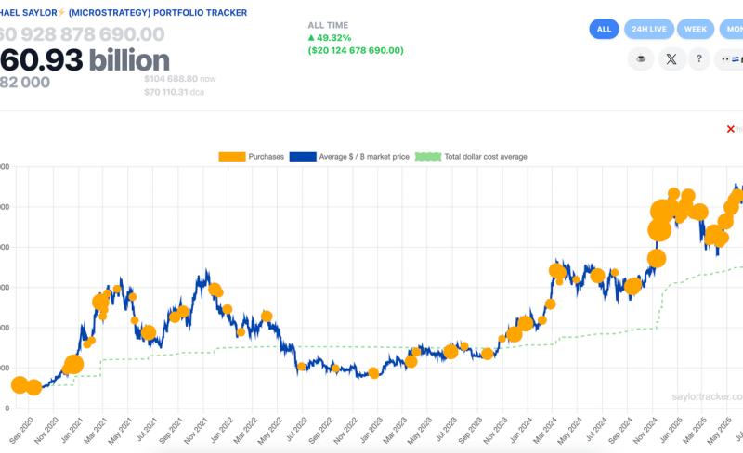Toggle Total dollar cost average series
The image size is (743, 453).
click(x=471, y=156)
